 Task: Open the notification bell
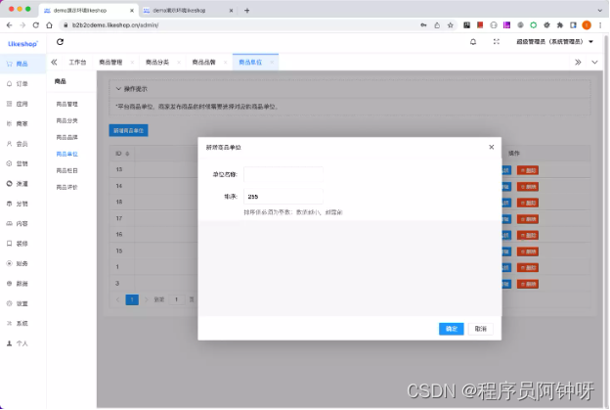[x=473, y=42]
